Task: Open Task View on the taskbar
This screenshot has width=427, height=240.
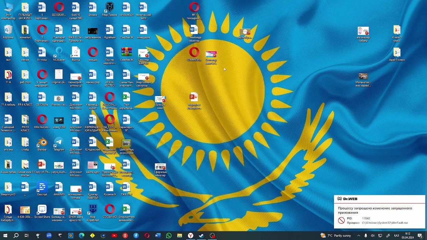Action: point(27,236)
